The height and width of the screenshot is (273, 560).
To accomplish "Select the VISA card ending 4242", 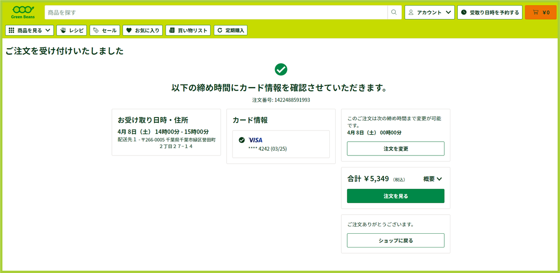I will coord(281,144).
